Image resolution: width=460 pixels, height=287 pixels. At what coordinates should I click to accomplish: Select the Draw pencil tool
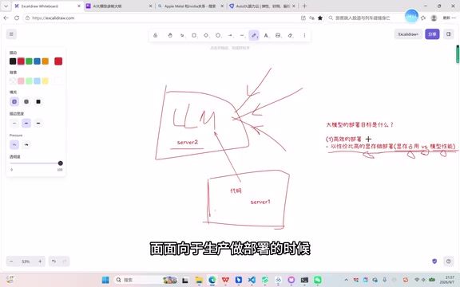click(254, 35)
